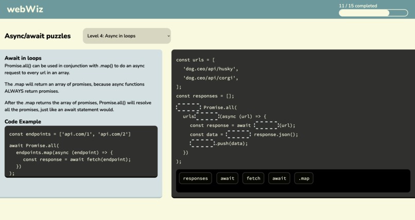Click the blank slot before '(url);'
The width and height of the screenshot is (415, 220).
pyautogui.click(x=266, y=125)
